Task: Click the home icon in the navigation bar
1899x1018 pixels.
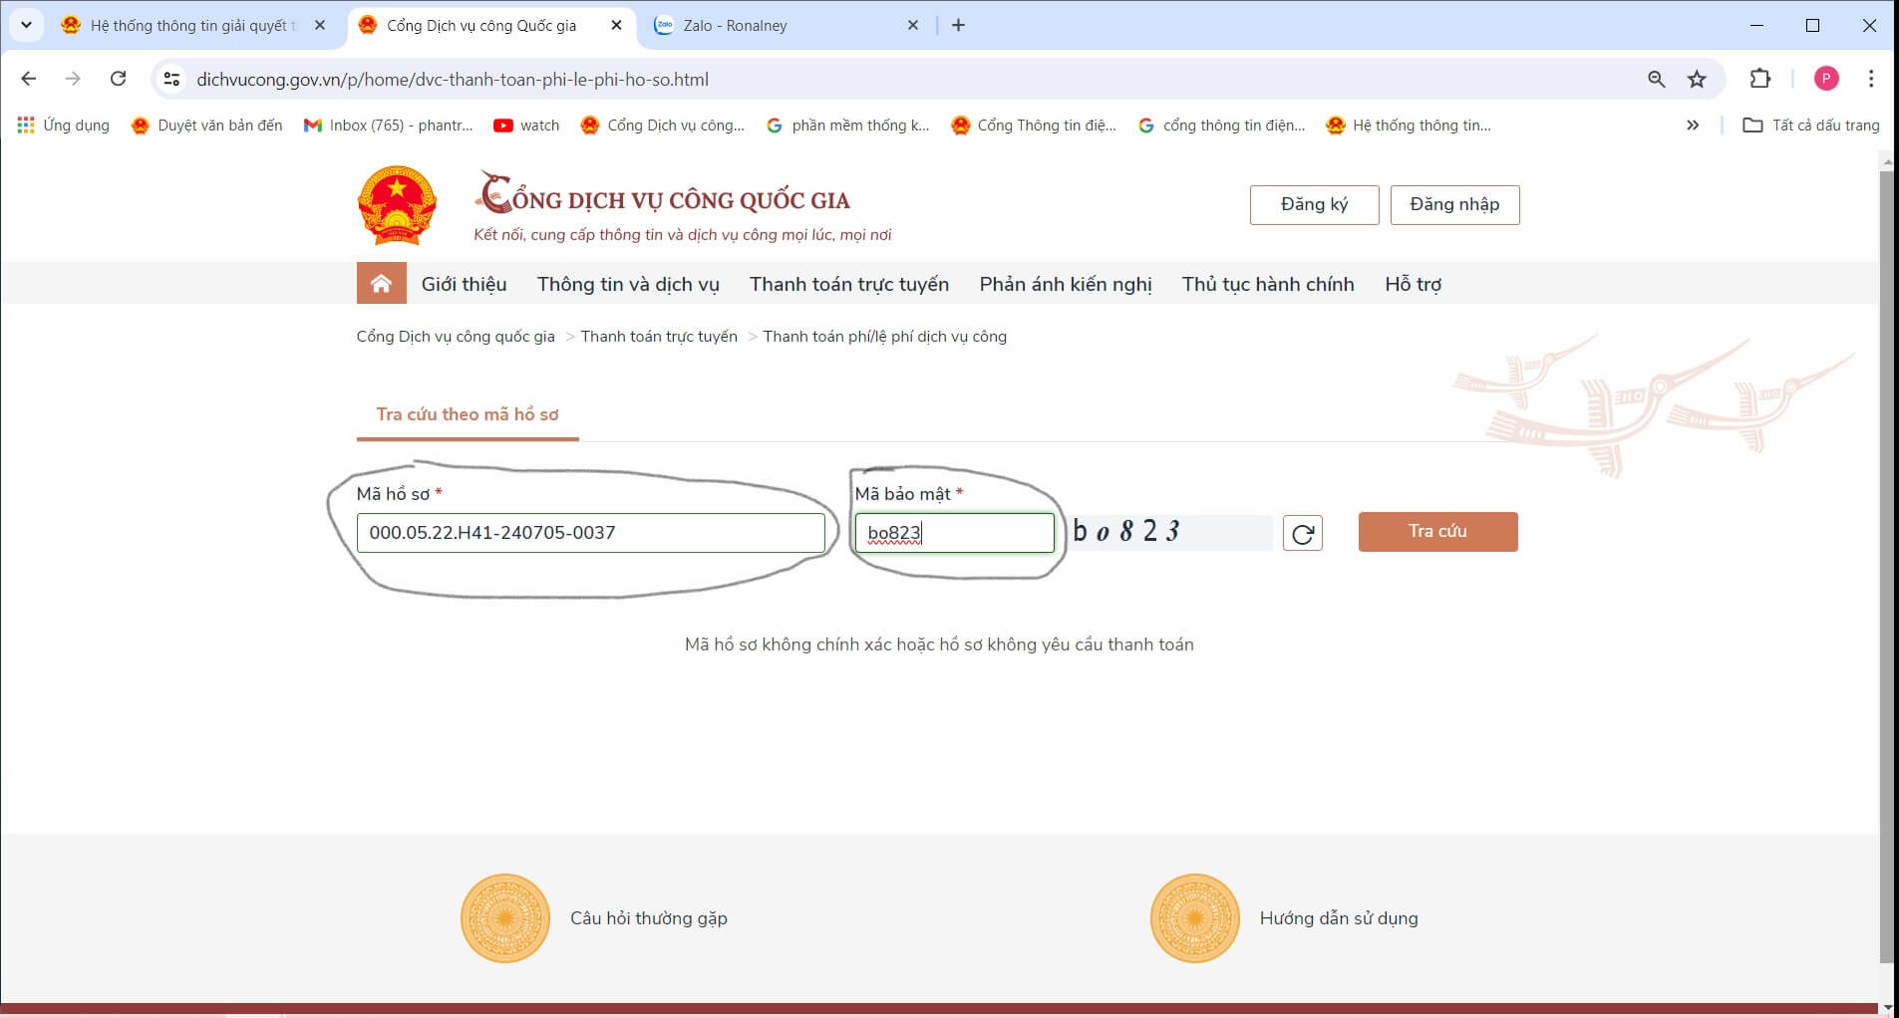Action: click(381, 284)
